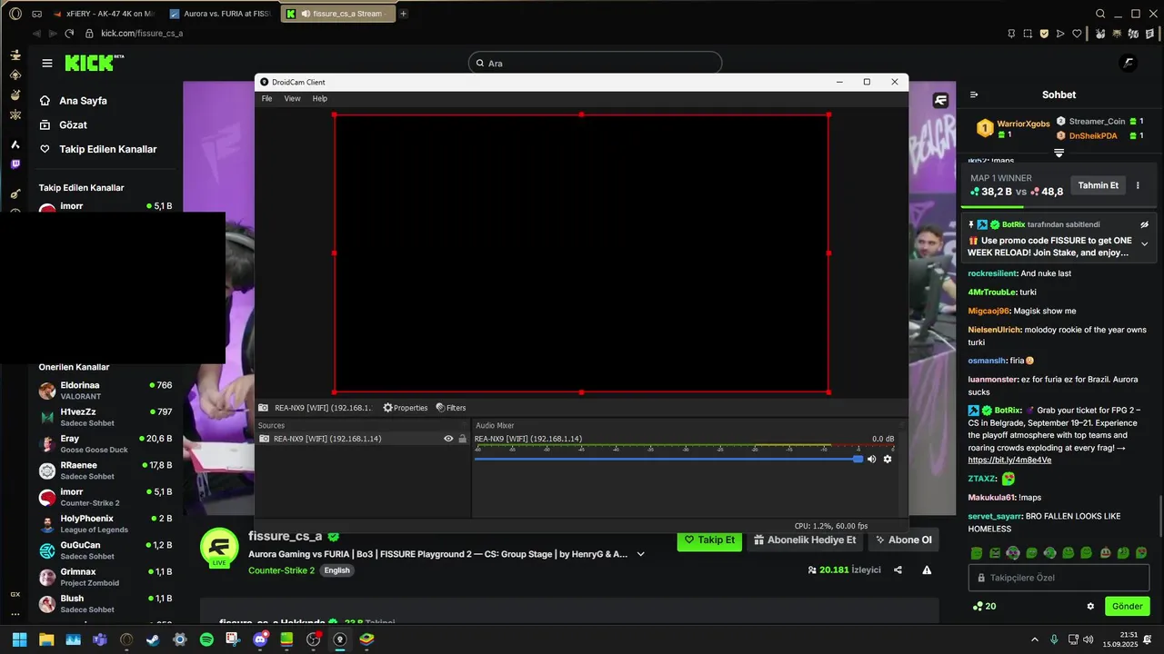The height and width of the screenshot is (654, 1164).
Task: Open Eray Goose Goose Duck channel
Action: point(105,443)
